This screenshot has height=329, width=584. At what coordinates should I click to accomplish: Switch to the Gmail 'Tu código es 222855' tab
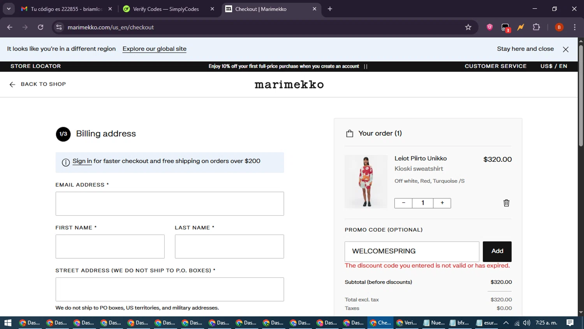point(66,9)
